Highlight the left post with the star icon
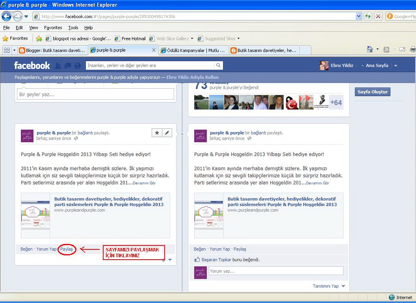This screenshot has height=303, width=416. tap(157, 133)
